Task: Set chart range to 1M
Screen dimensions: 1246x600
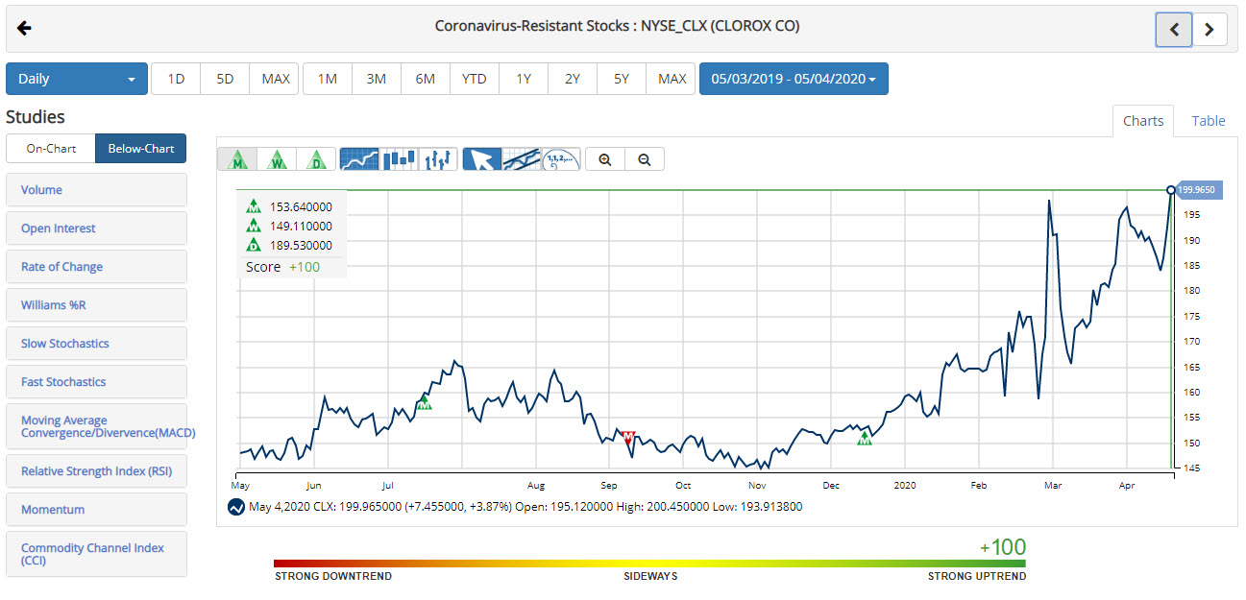Action: coord(328,79)
